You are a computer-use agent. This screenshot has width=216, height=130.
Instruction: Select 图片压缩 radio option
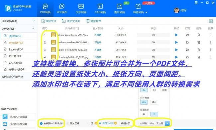(x=73, y=123)
